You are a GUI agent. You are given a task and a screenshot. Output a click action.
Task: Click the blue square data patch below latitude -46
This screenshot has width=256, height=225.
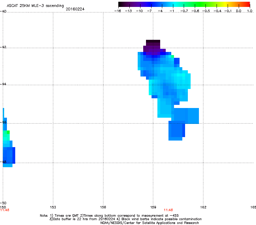click(177, 130)
